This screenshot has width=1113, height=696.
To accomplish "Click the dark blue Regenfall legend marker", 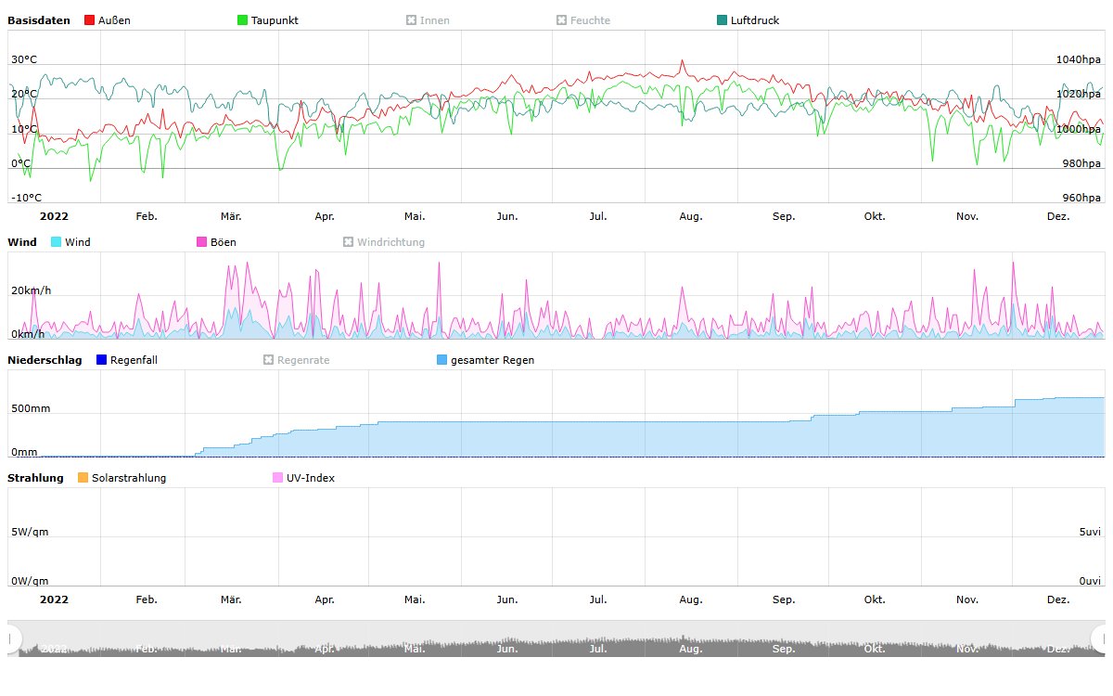I will pyautogui.click(x=102, y=360).
